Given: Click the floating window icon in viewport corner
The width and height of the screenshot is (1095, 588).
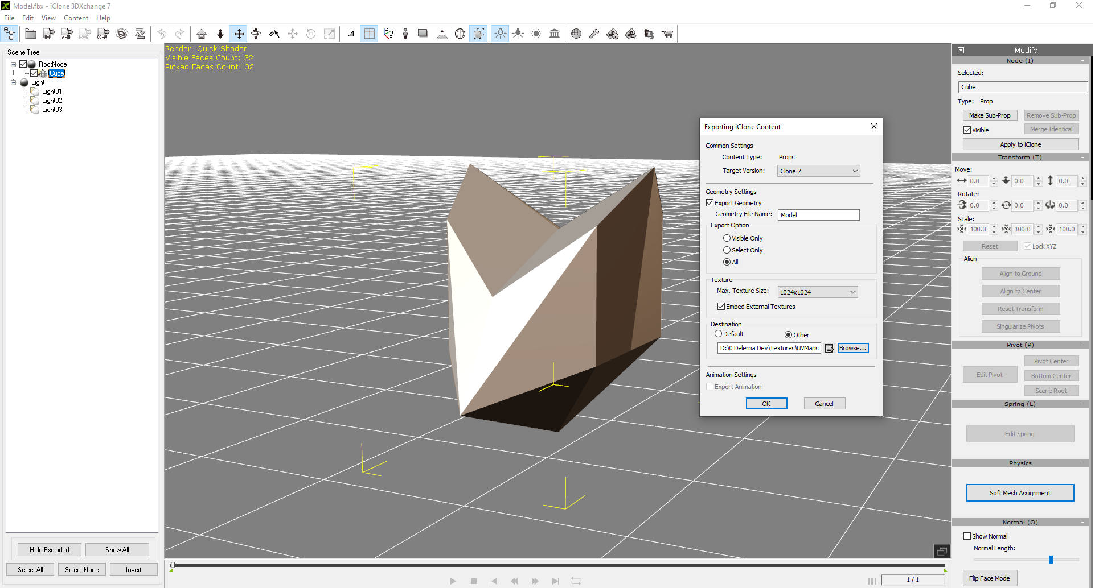Looking at the screenshot, I should [x=942, y=551].
